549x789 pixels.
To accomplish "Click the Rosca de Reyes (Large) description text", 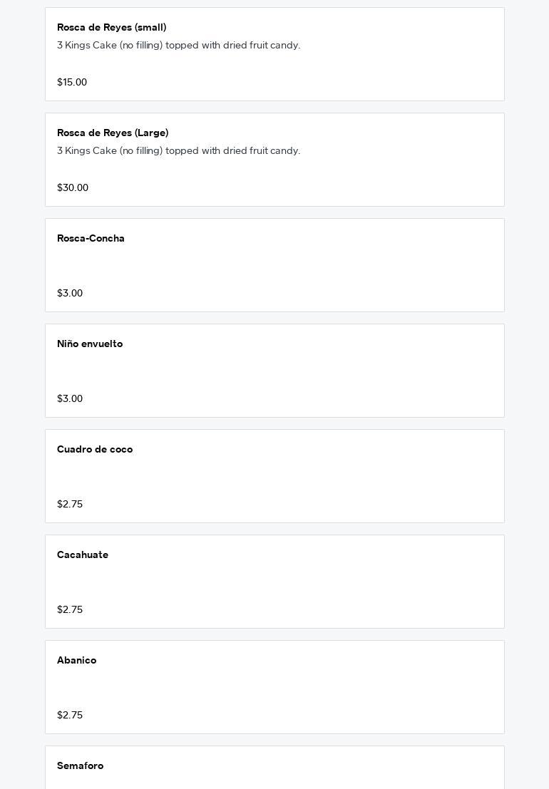I will 178,151.
